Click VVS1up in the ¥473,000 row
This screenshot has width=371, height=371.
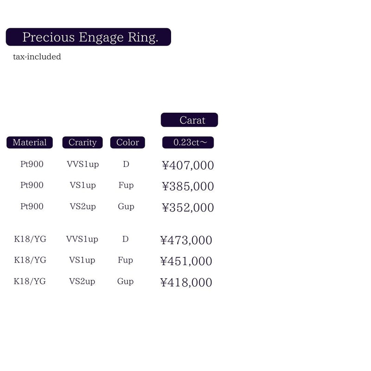coord(82,239)
